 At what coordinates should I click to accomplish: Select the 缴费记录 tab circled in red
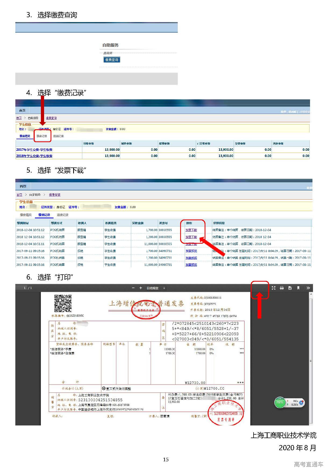tap(42, 136)
